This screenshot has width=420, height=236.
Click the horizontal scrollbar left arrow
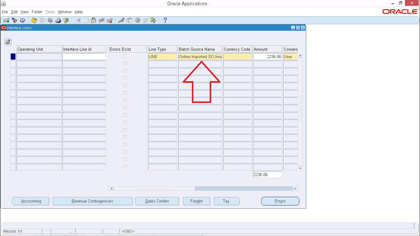111,189
